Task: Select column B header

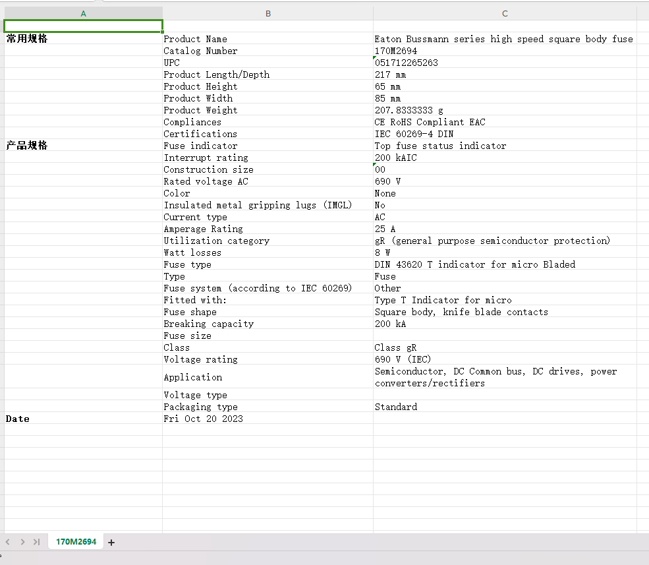Action: [268, 14]
